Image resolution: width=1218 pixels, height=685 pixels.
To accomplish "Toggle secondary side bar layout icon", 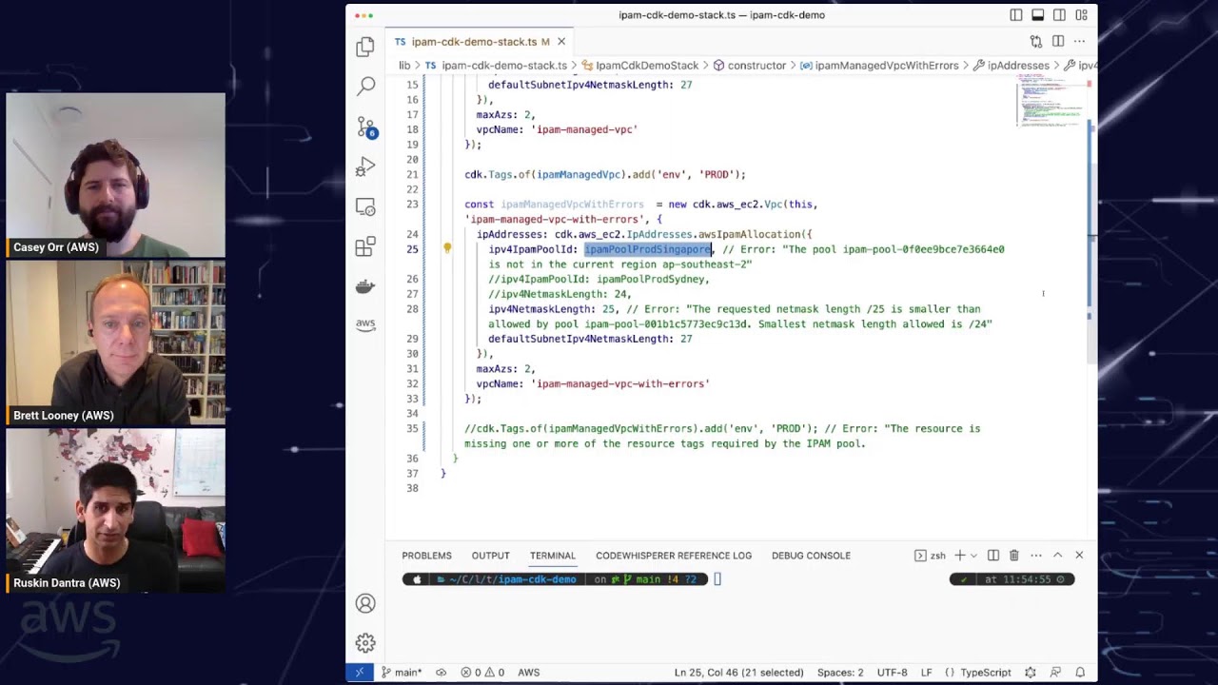I will [x=1059, y=15].
